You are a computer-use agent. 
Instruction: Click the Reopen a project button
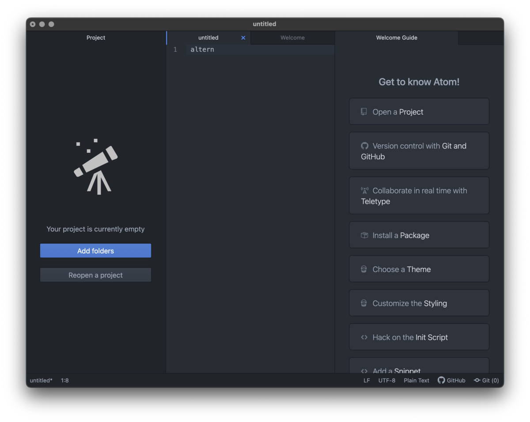(96, 275)
